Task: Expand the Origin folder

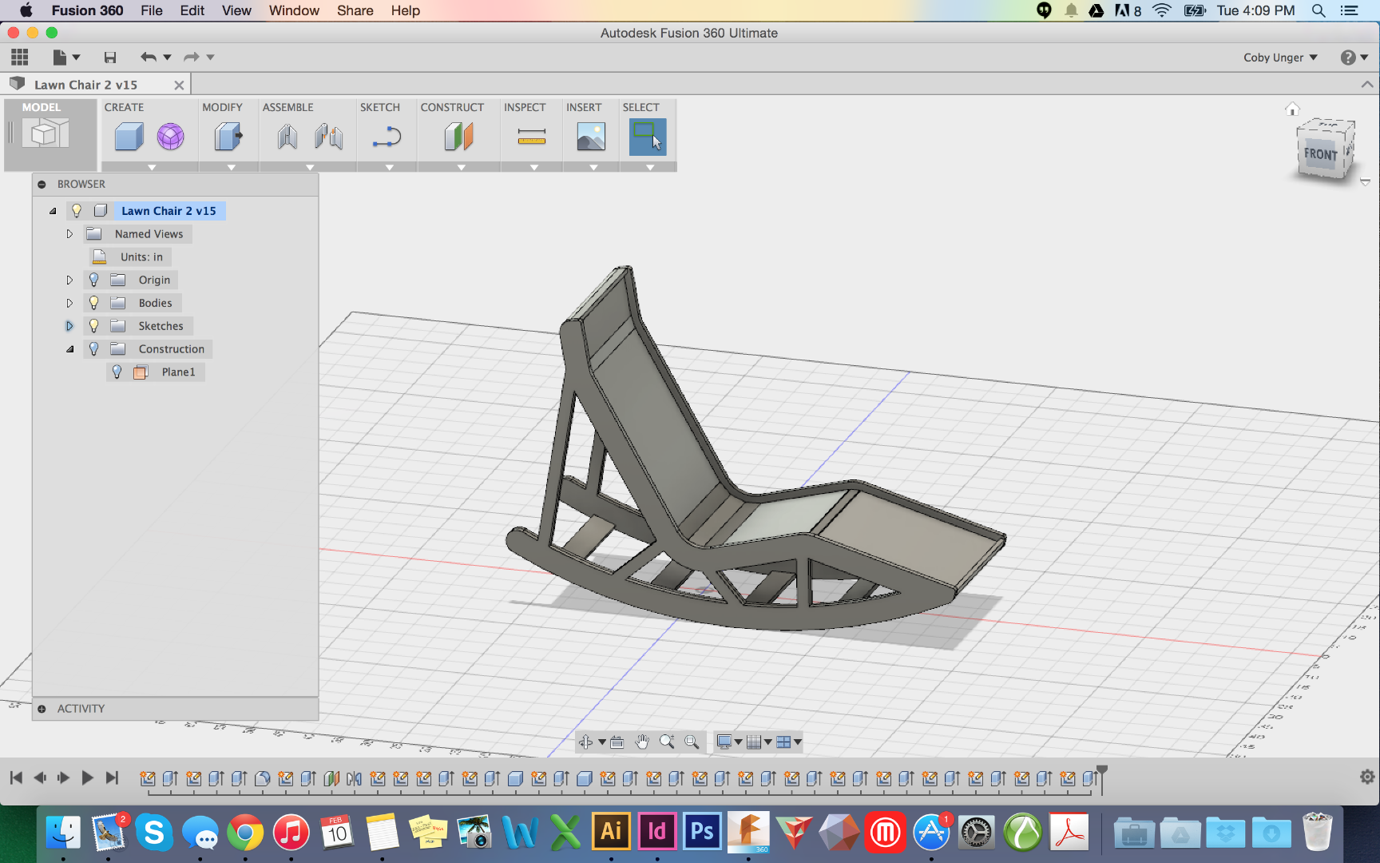Action: 69,280
